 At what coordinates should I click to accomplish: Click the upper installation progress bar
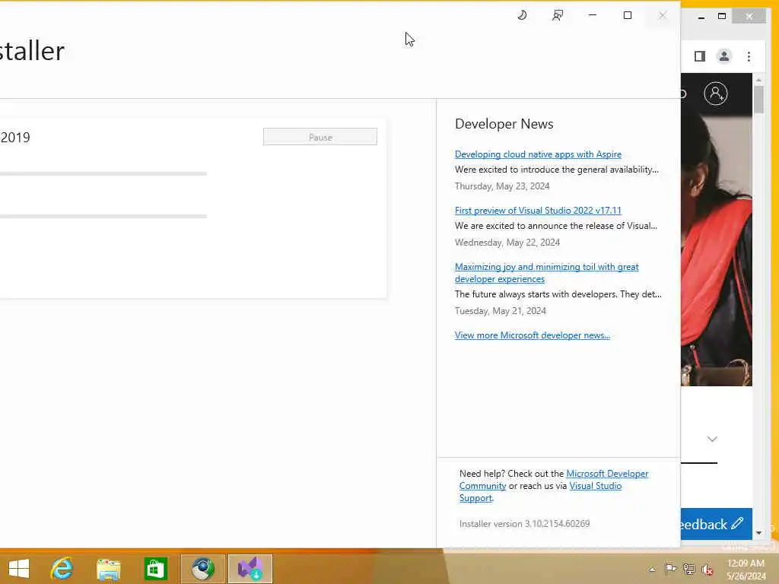(x=103, y=174)
